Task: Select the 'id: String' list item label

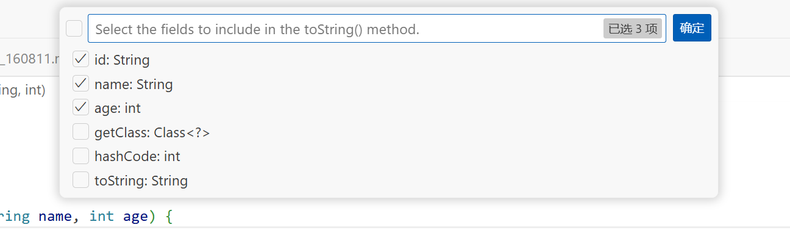Action: [x=122, y=60]
